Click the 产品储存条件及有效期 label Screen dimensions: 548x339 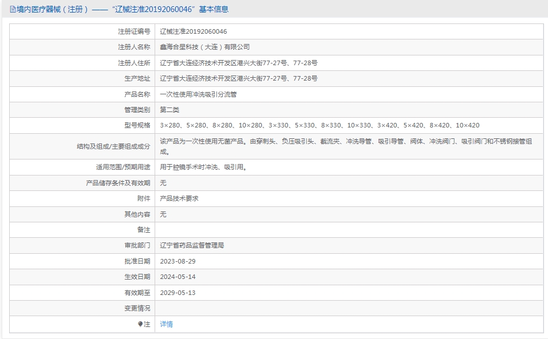[x=118, y=183]
